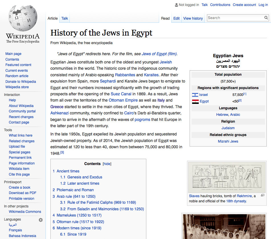Open the 'Jews of Egypt (film)' link

(160, 54)
